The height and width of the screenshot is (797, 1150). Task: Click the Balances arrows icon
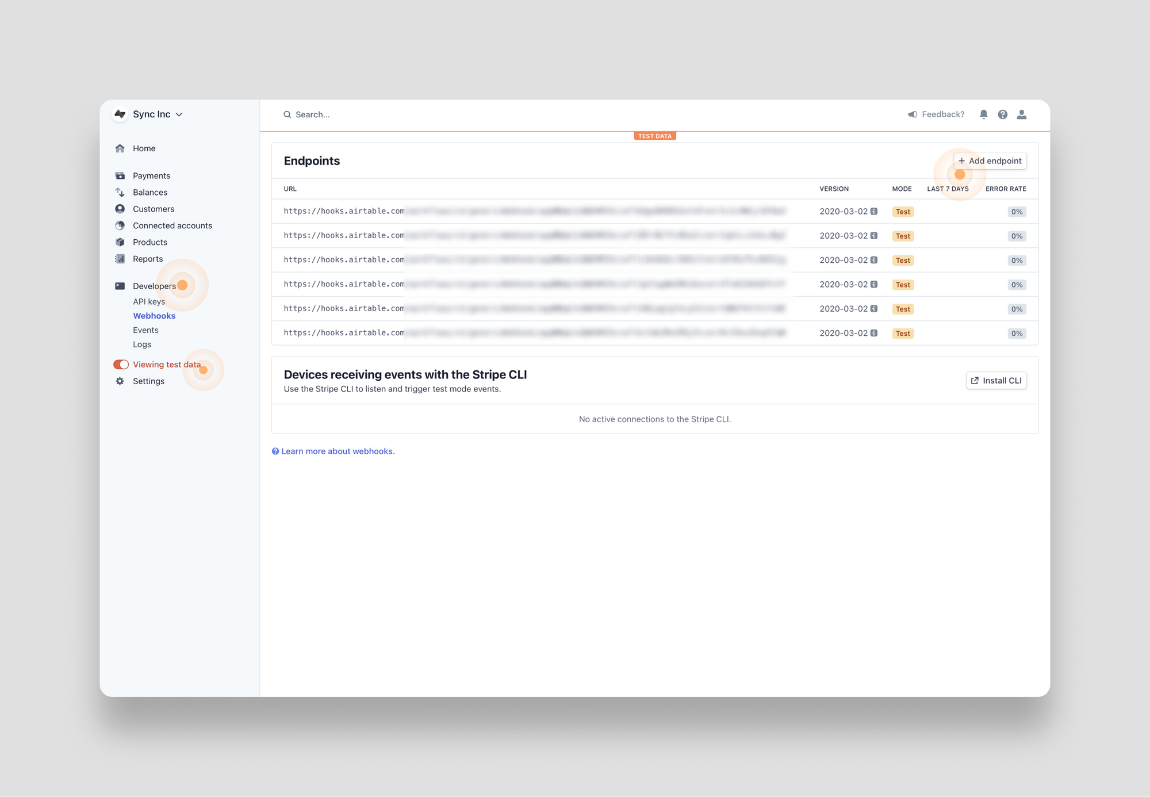coord(120,192)
